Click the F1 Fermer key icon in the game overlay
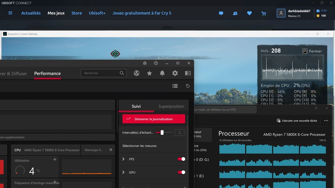 305,51
